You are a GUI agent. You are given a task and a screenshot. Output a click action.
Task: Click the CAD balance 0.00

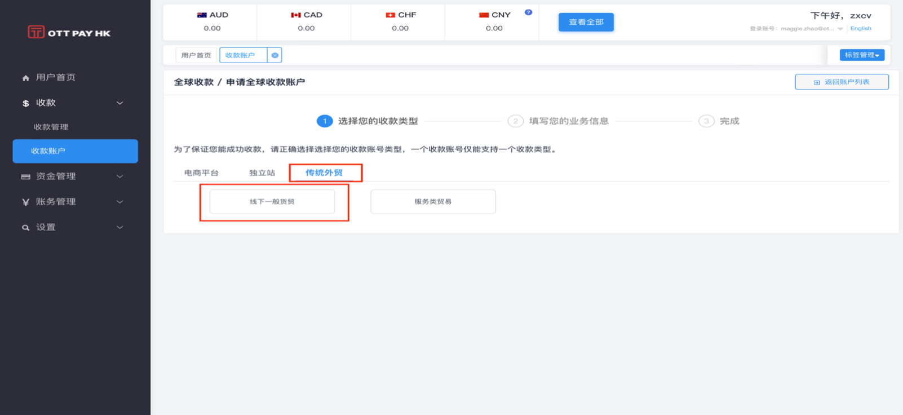pyautogui.click(x=306, y=28)
